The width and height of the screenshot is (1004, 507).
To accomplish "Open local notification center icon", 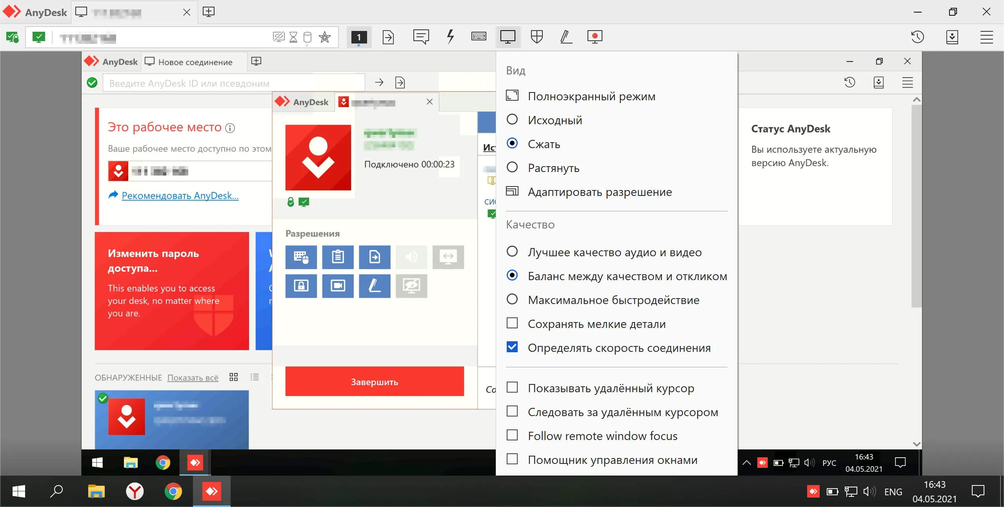I will (978, 491).
